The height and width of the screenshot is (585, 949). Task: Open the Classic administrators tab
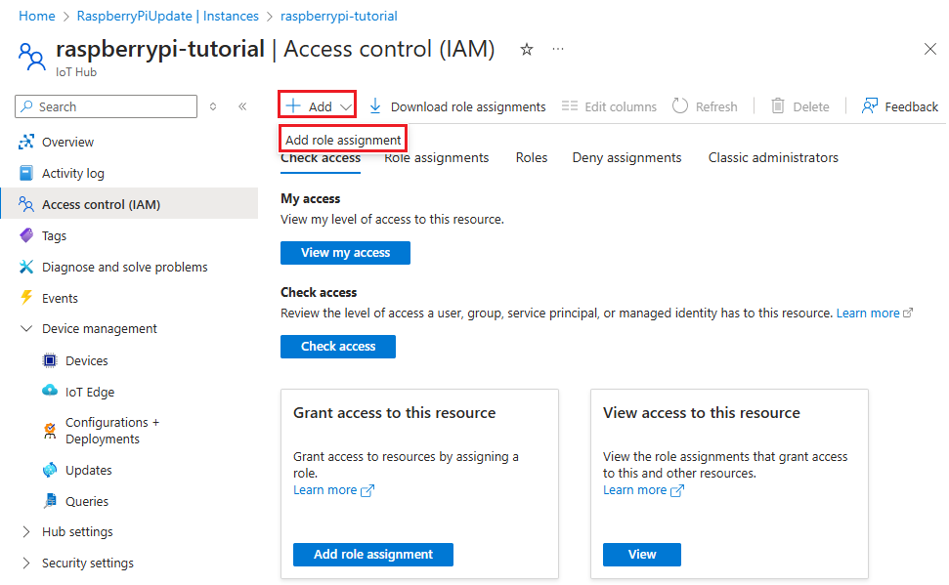pos(773,158)
